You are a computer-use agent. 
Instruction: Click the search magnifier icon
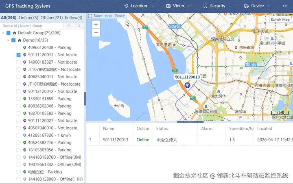point(69,26)
